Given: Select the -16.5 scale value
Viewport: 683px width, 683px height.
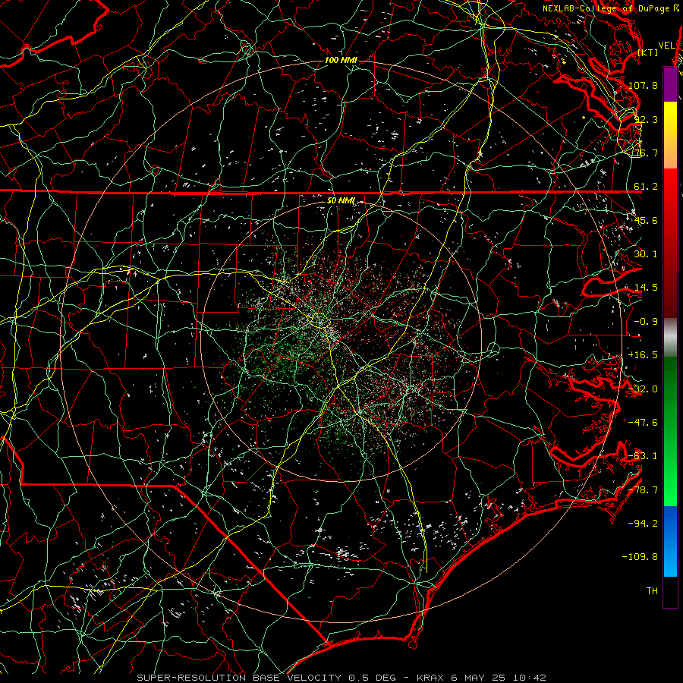Looking at the screenshot, I should click(x=644, y=355).
